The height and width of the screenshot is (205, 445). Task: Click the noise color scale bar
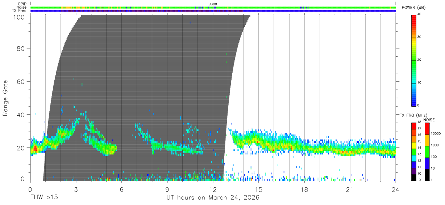click(x=427, y=151)
